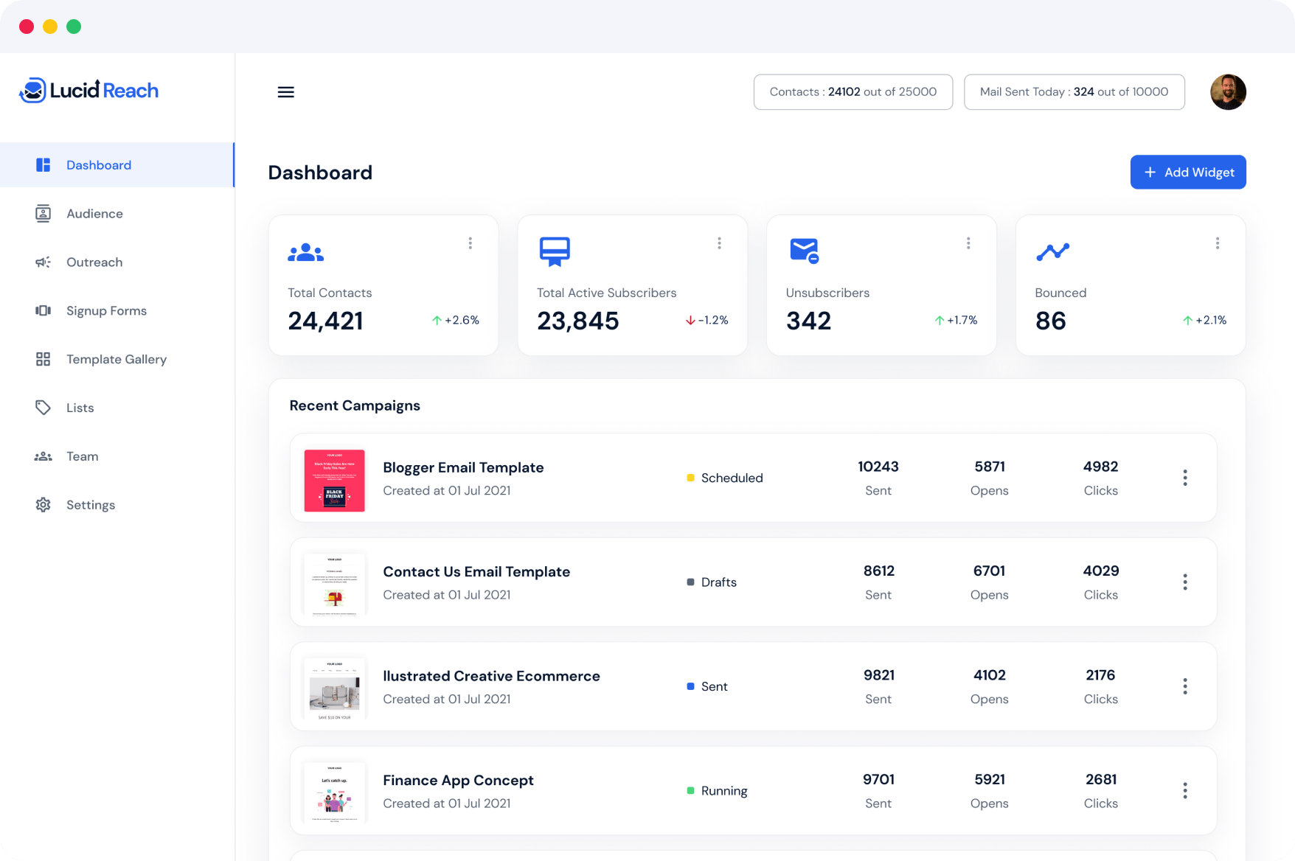The image size is (1295, 861).
Task: Open Bounced card three-dot menu
Action: tap(1217, 243)
